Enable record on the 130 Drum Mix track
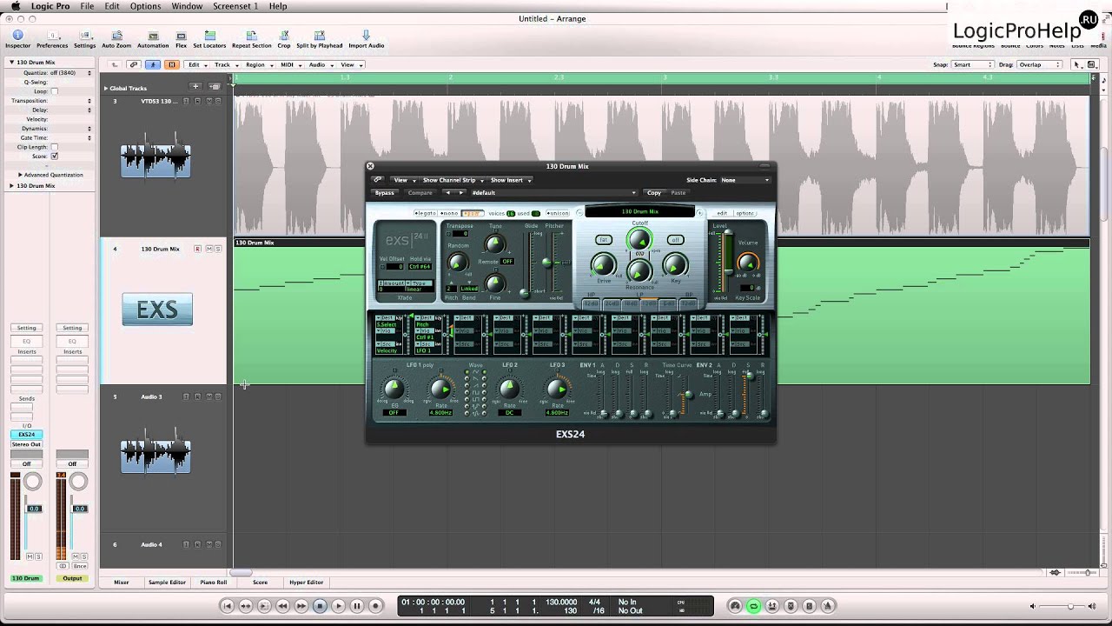This screenshot has width=1112, height=626. click(x=197, y=249)
